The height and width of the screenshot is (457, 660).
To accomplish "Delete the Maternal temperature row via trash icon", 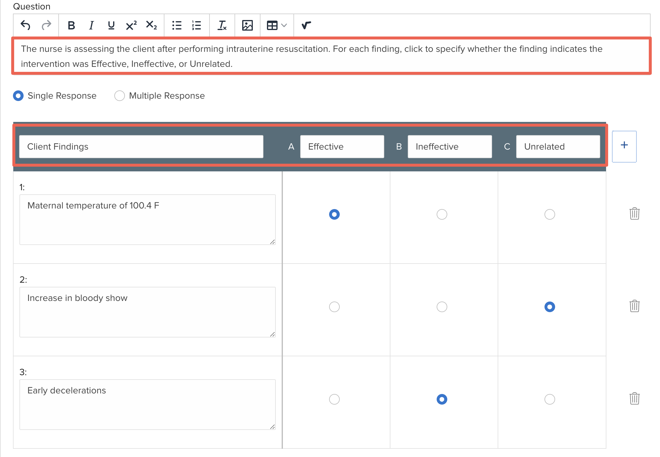I will (x=634, y=214).
